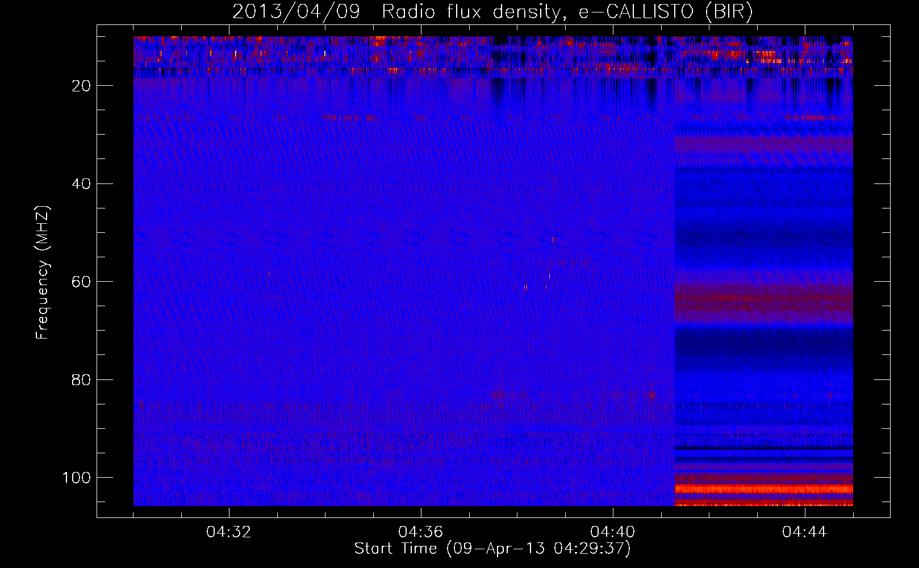
Task: Click the '40' frequency tick label
Action: (82, 184)
